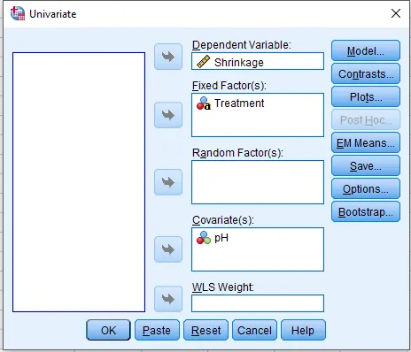Open the Model... dialog
Viewport: 411px width, 352px height.
point(366,50)
